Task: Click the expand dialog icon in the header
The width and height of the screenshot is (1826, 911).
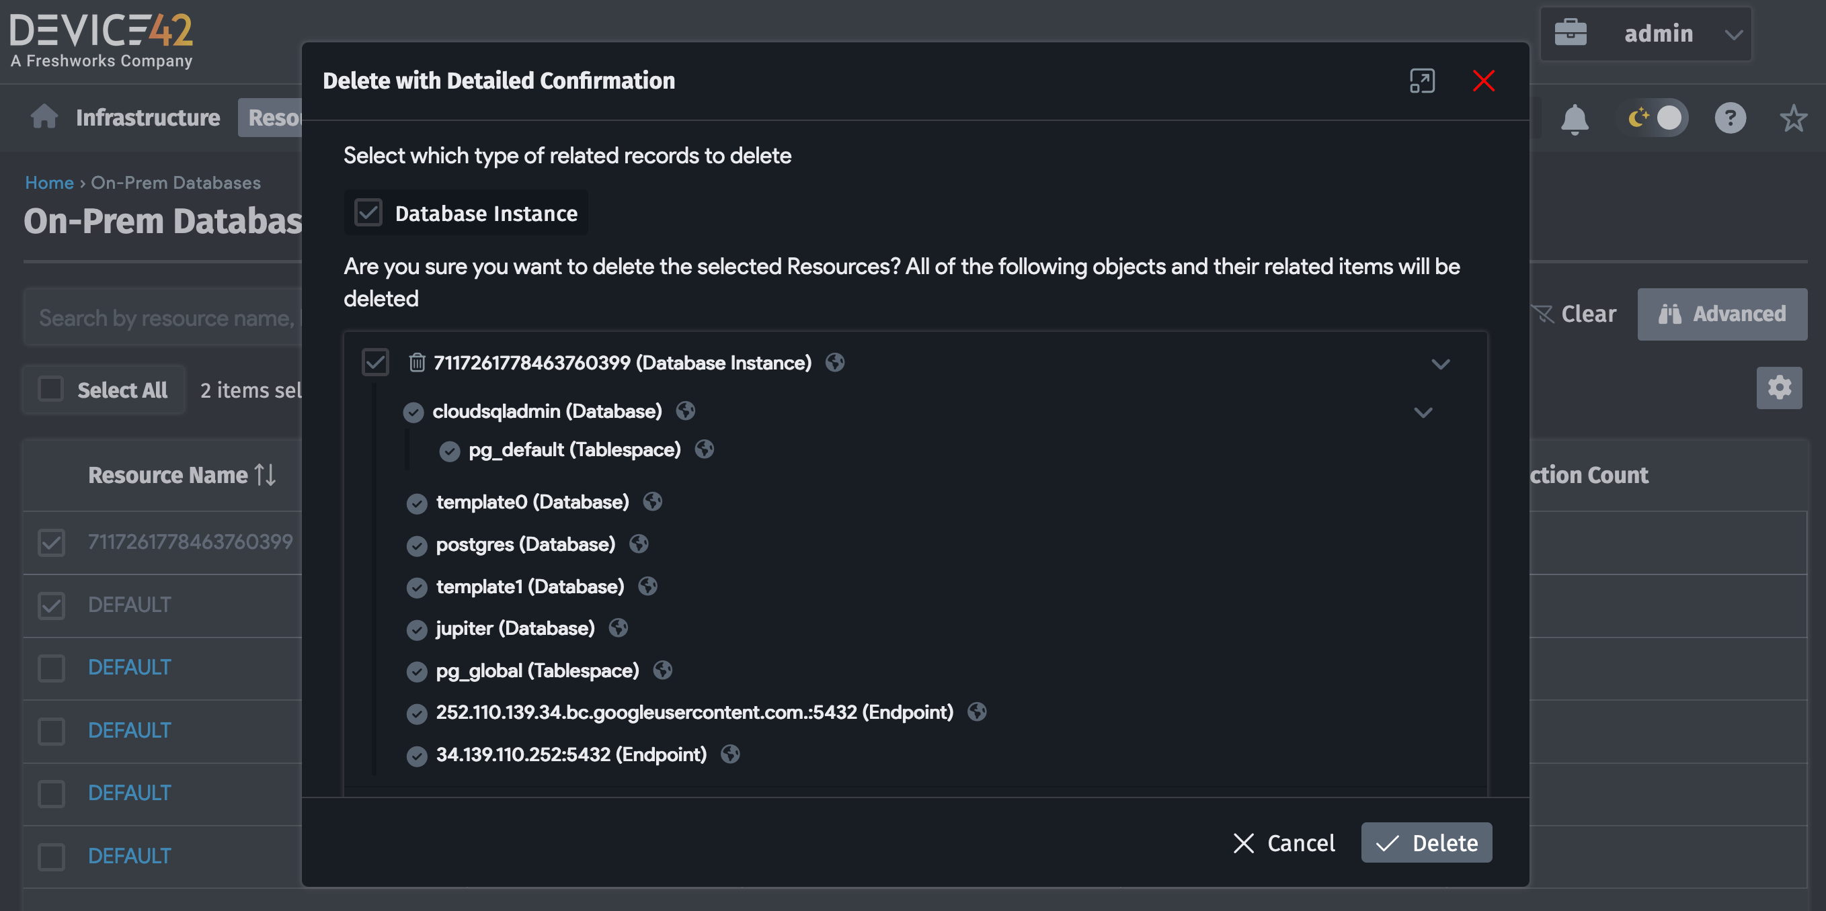Action: click(1422, 81)
